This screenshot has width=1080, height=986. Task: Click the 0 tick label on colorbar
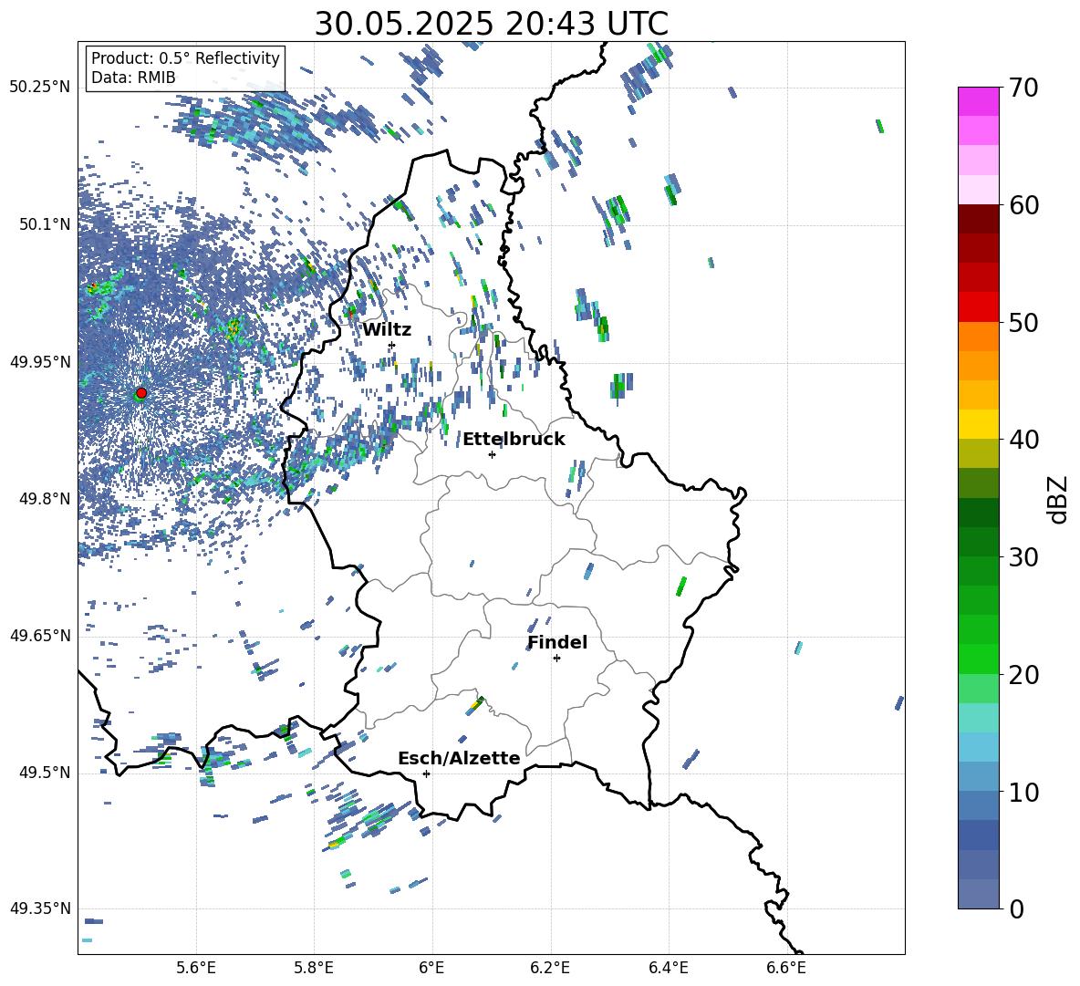(x=1015, y=908)
